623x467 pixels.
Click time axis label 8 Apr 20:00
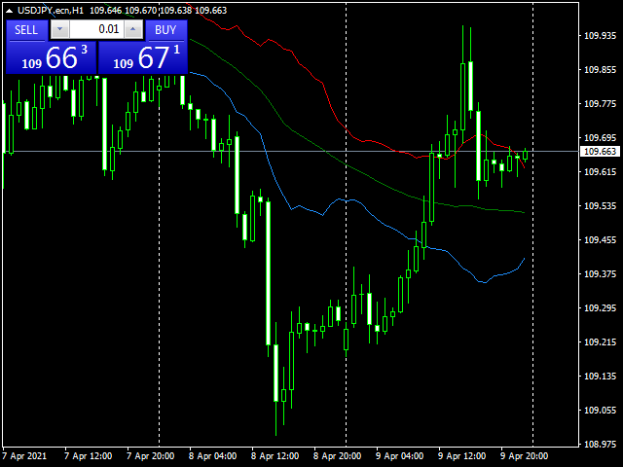pos(338,456)
